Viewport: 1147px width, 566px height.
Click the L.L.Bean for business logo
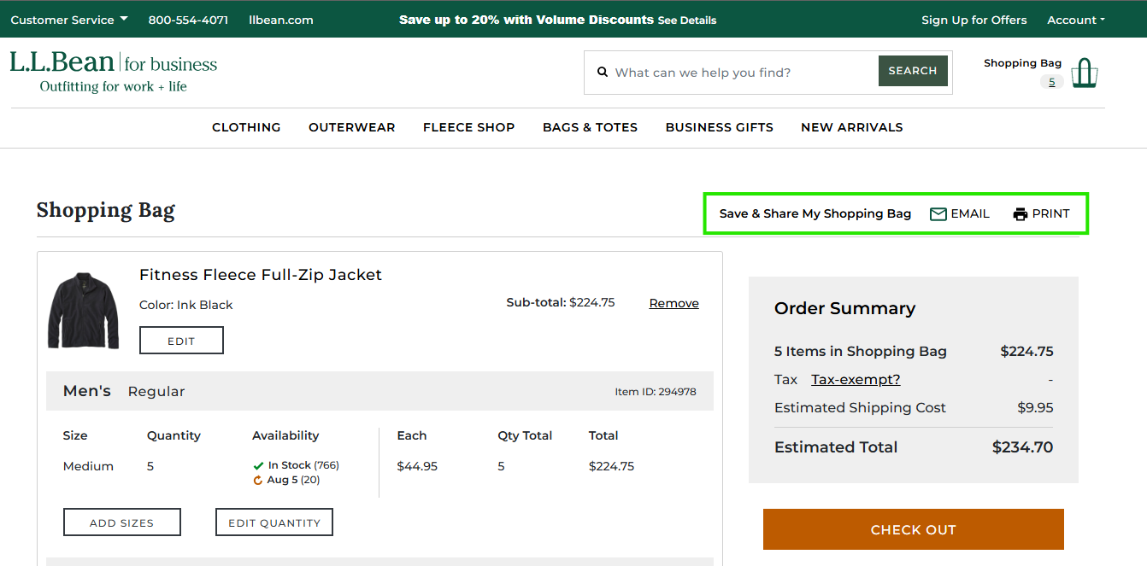point(114,72)
